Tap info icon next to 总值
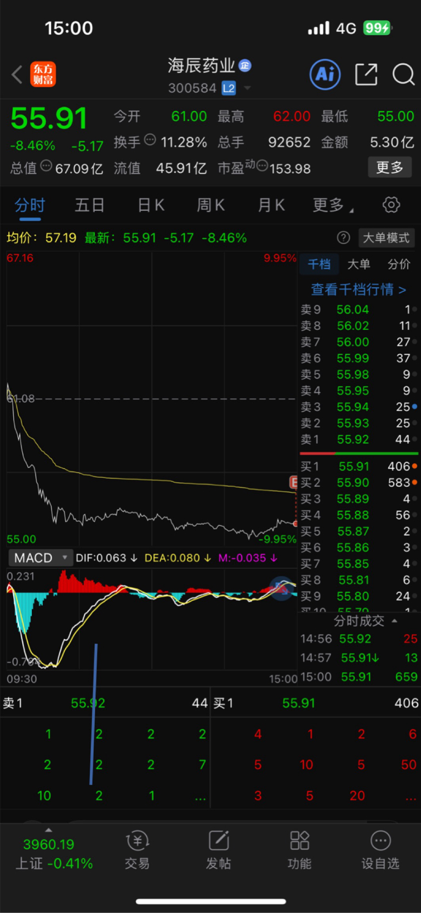 (x=46, y=166)
